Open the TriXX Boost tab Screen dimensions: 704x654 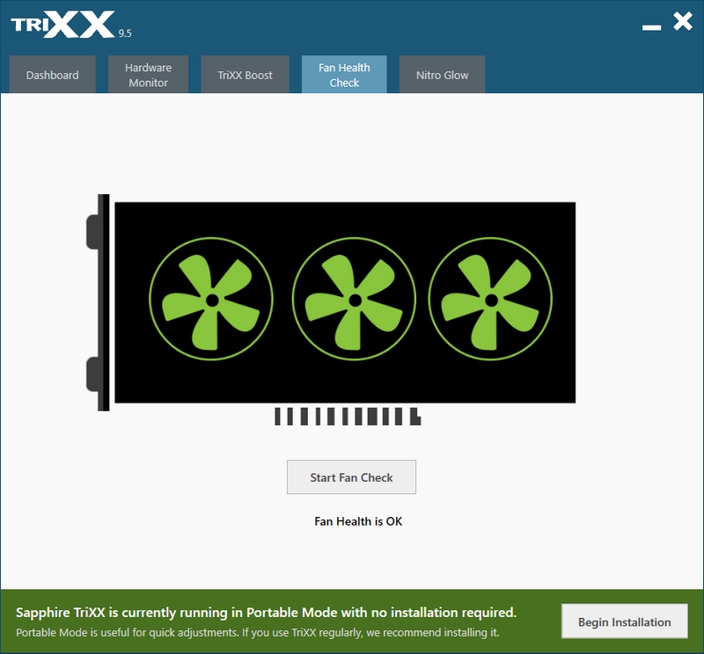(245, 75)
